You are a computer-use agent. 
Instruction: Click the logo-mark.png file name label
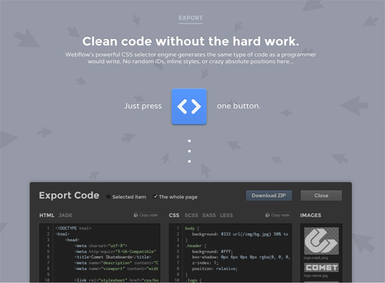316,258
